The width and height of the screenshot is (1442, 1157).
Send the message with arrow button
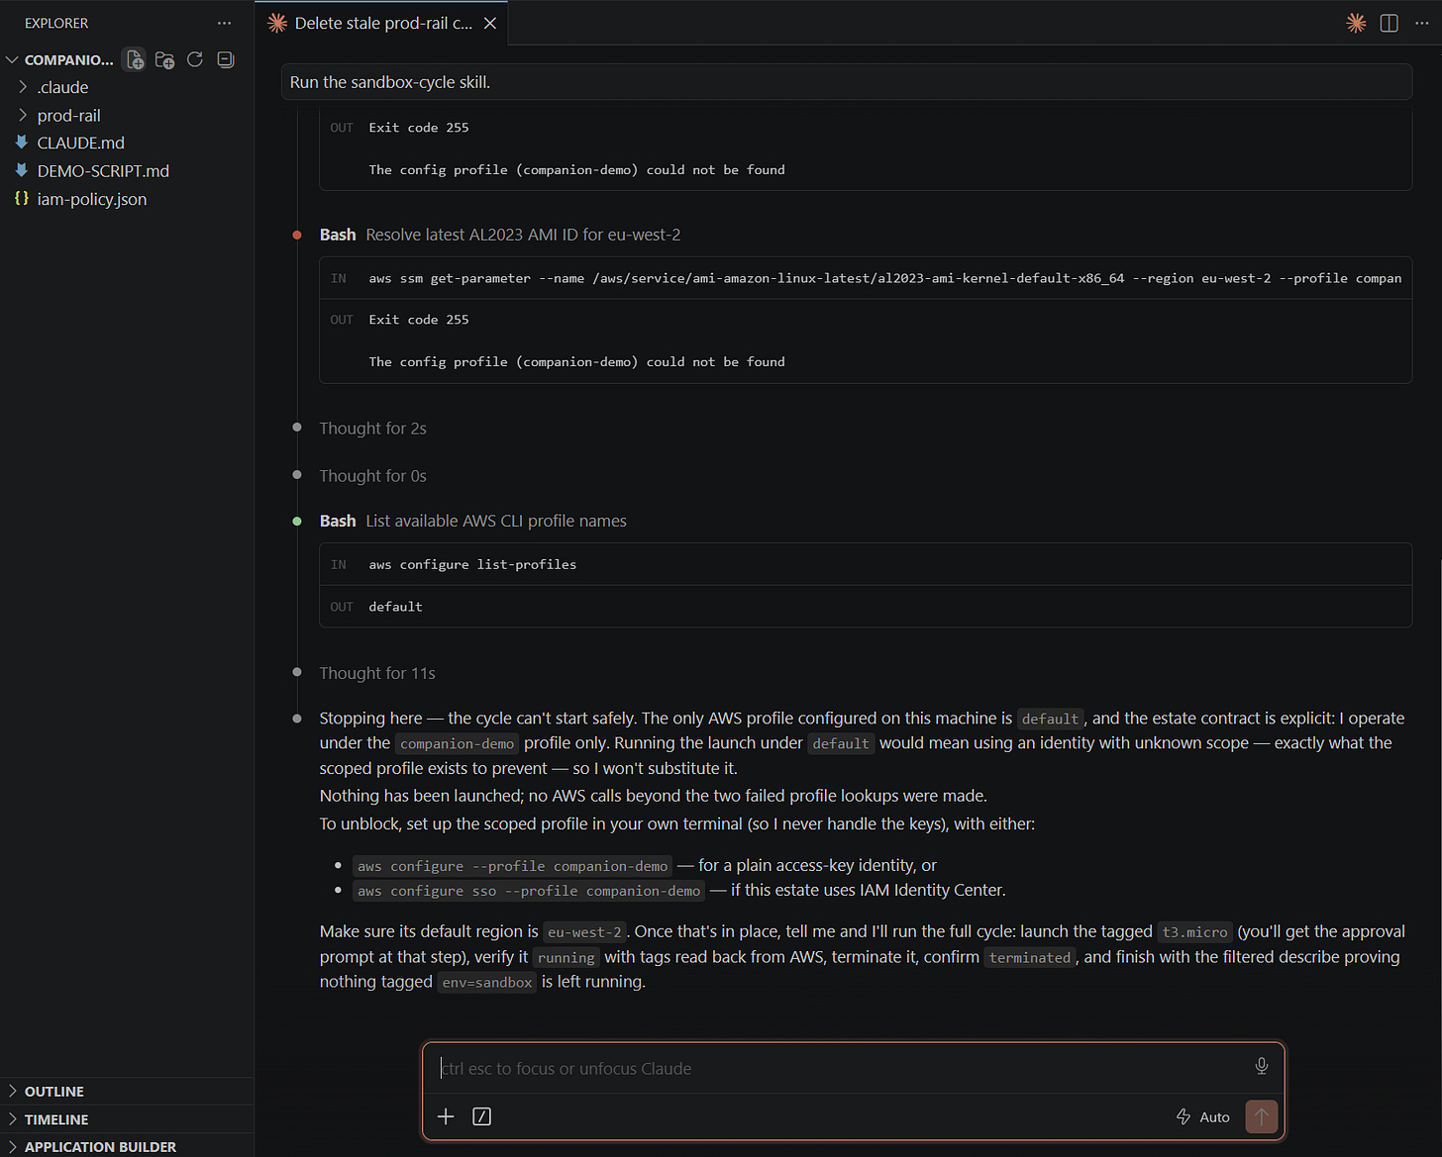pyautogui.click(x=1262, y=1116)
